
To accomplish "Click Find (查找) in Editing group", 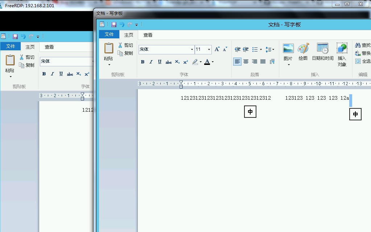I will 363,45.
